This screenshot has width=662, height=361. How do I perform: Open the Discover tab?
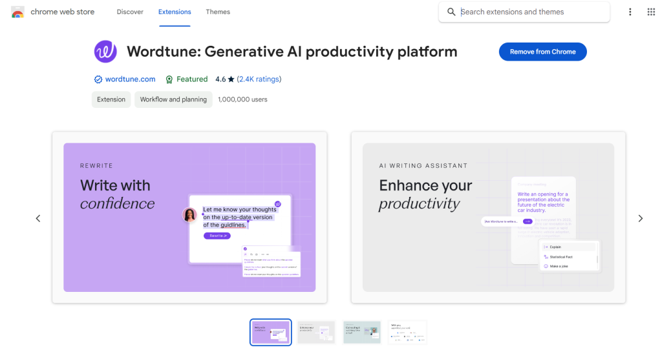[x=130, y=12]
